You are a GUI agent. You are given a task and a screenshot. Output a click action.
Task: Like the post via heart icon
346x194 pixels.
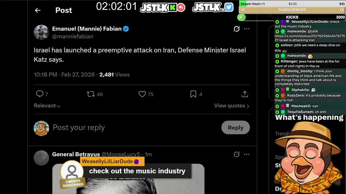tap(142, 94)
